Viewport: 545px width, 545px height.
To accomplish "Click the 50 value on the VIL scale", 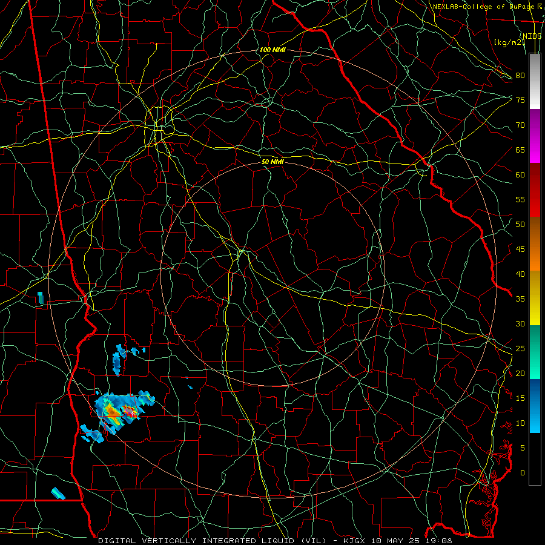I will click(520, 225).
